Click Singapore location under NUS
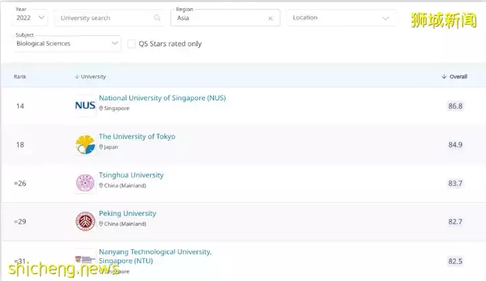 (116, 109)
